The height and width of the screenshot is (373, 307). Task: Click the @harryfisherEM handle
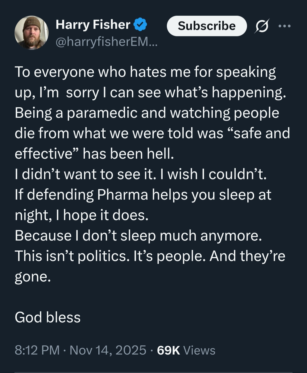pyautogui.click(x=106, y=42)
